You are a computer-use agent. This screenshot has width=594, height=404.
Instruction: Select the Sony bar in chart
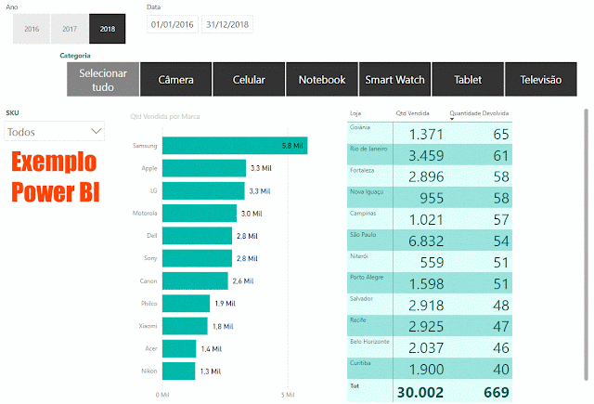197,258
